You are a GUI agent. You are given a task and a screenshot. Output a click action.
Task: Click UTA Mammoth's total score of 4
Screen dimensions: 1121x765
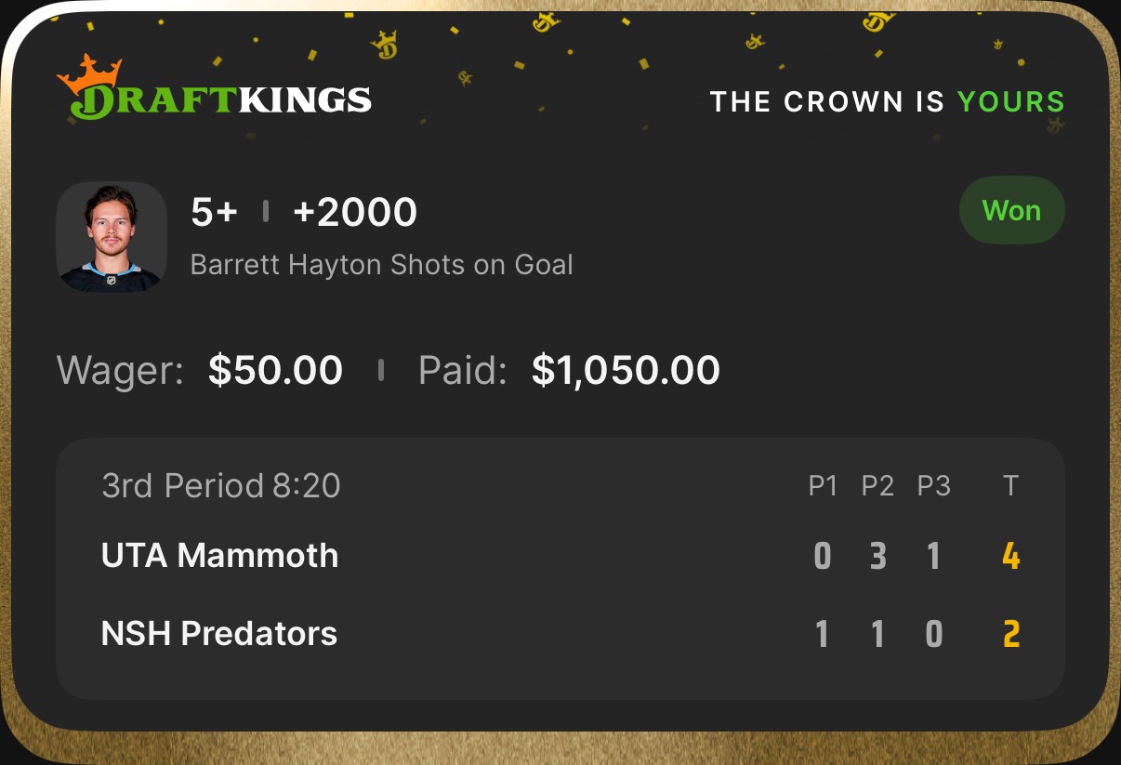pyautogui.click(x=1011, y=557)
